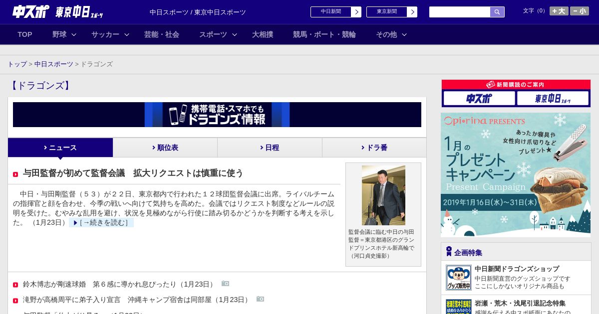Open 岩瀬・荒木・浅尾引退記念特集 link

coord(520,303)
